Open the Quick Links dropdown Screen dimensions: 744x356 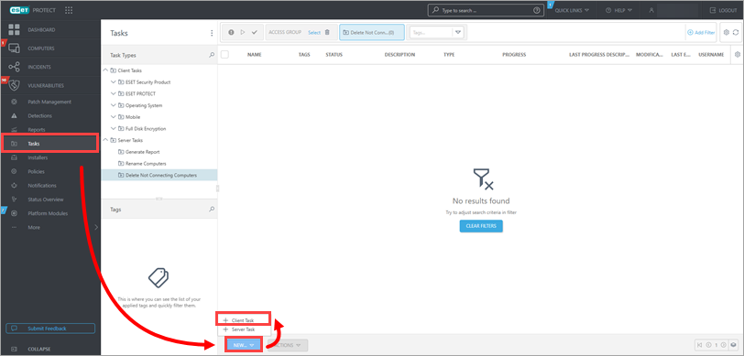[572, 10]
